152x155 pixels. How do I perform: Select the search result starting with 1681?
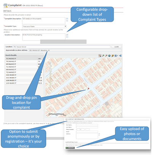pyautogui.click(x=24, y=75)
